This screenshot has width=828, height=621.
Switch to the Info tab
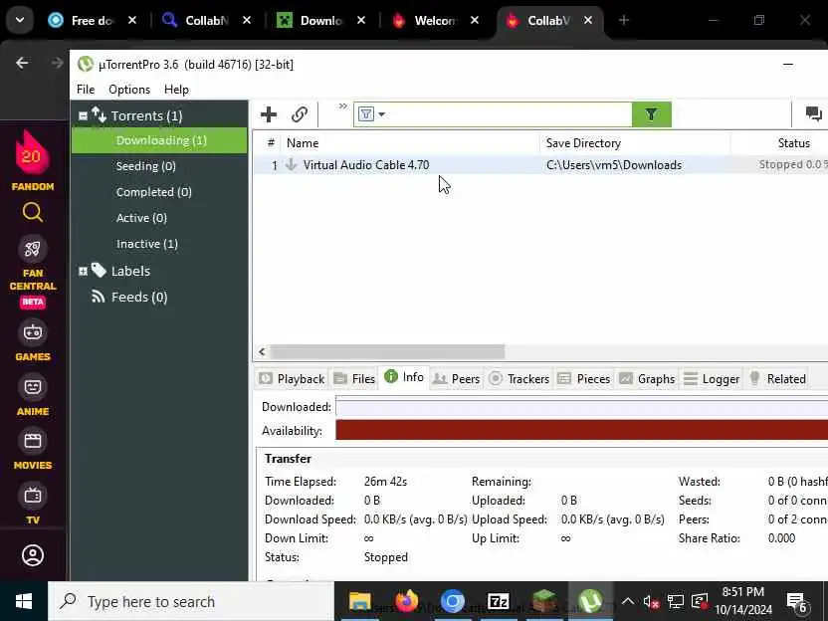(404, 377)
